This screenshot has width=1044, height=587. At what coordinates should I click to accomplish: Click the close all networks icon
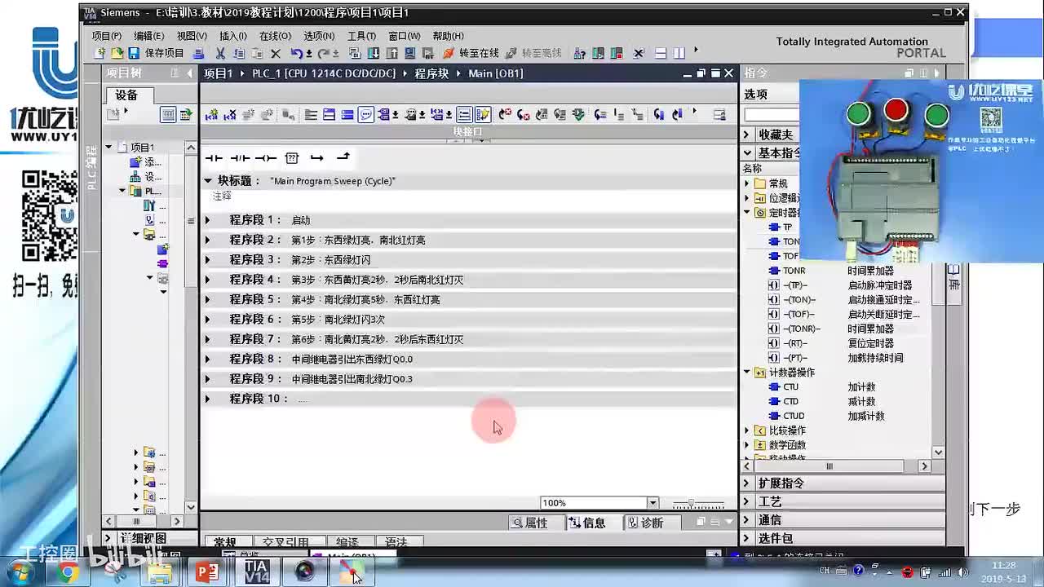(347, 115)
